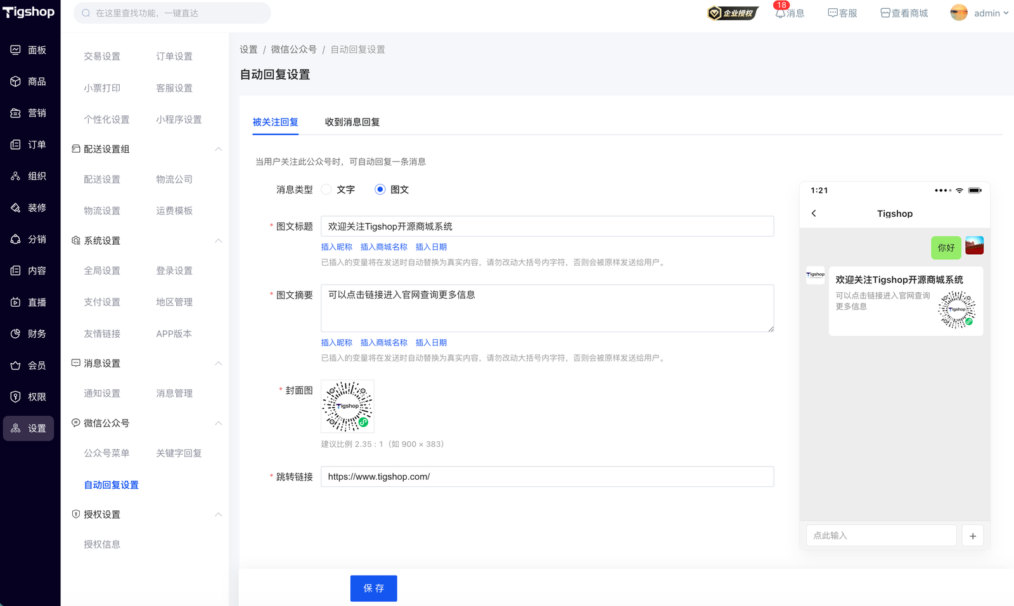Click the search magnifier icon

pyautogui.click(x=86, y=13)
